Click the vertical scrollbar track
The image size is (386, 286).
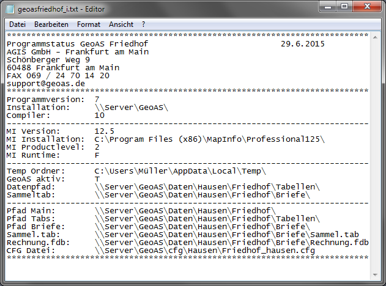coord(375,156)
